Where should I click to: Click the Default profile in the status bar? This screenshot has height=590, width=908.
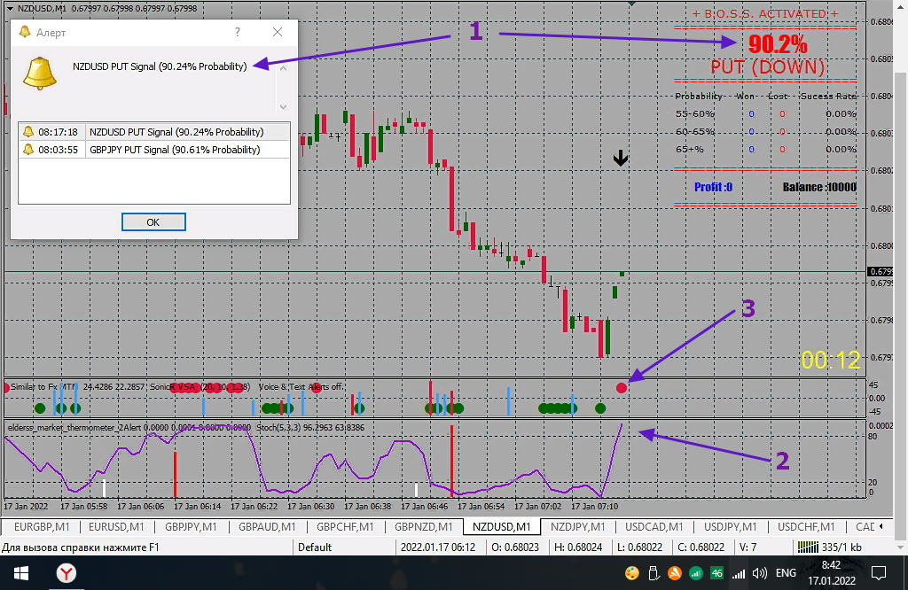coord(315,547)
